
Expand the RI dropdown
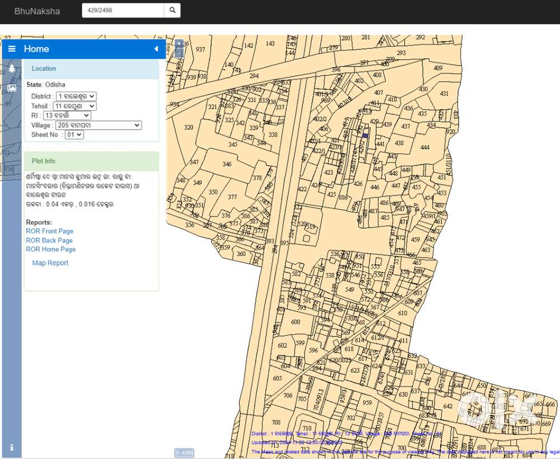pos(67,115)
